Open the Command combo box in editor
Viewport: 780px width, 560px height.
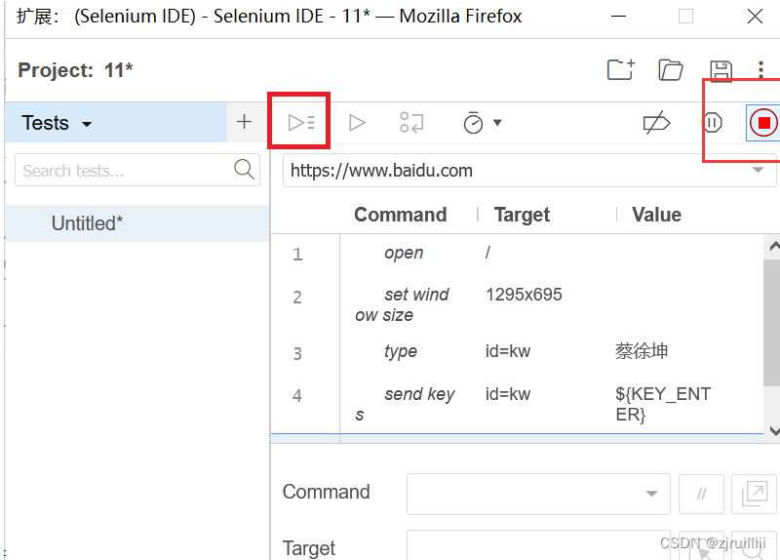(x=538, y=494)
